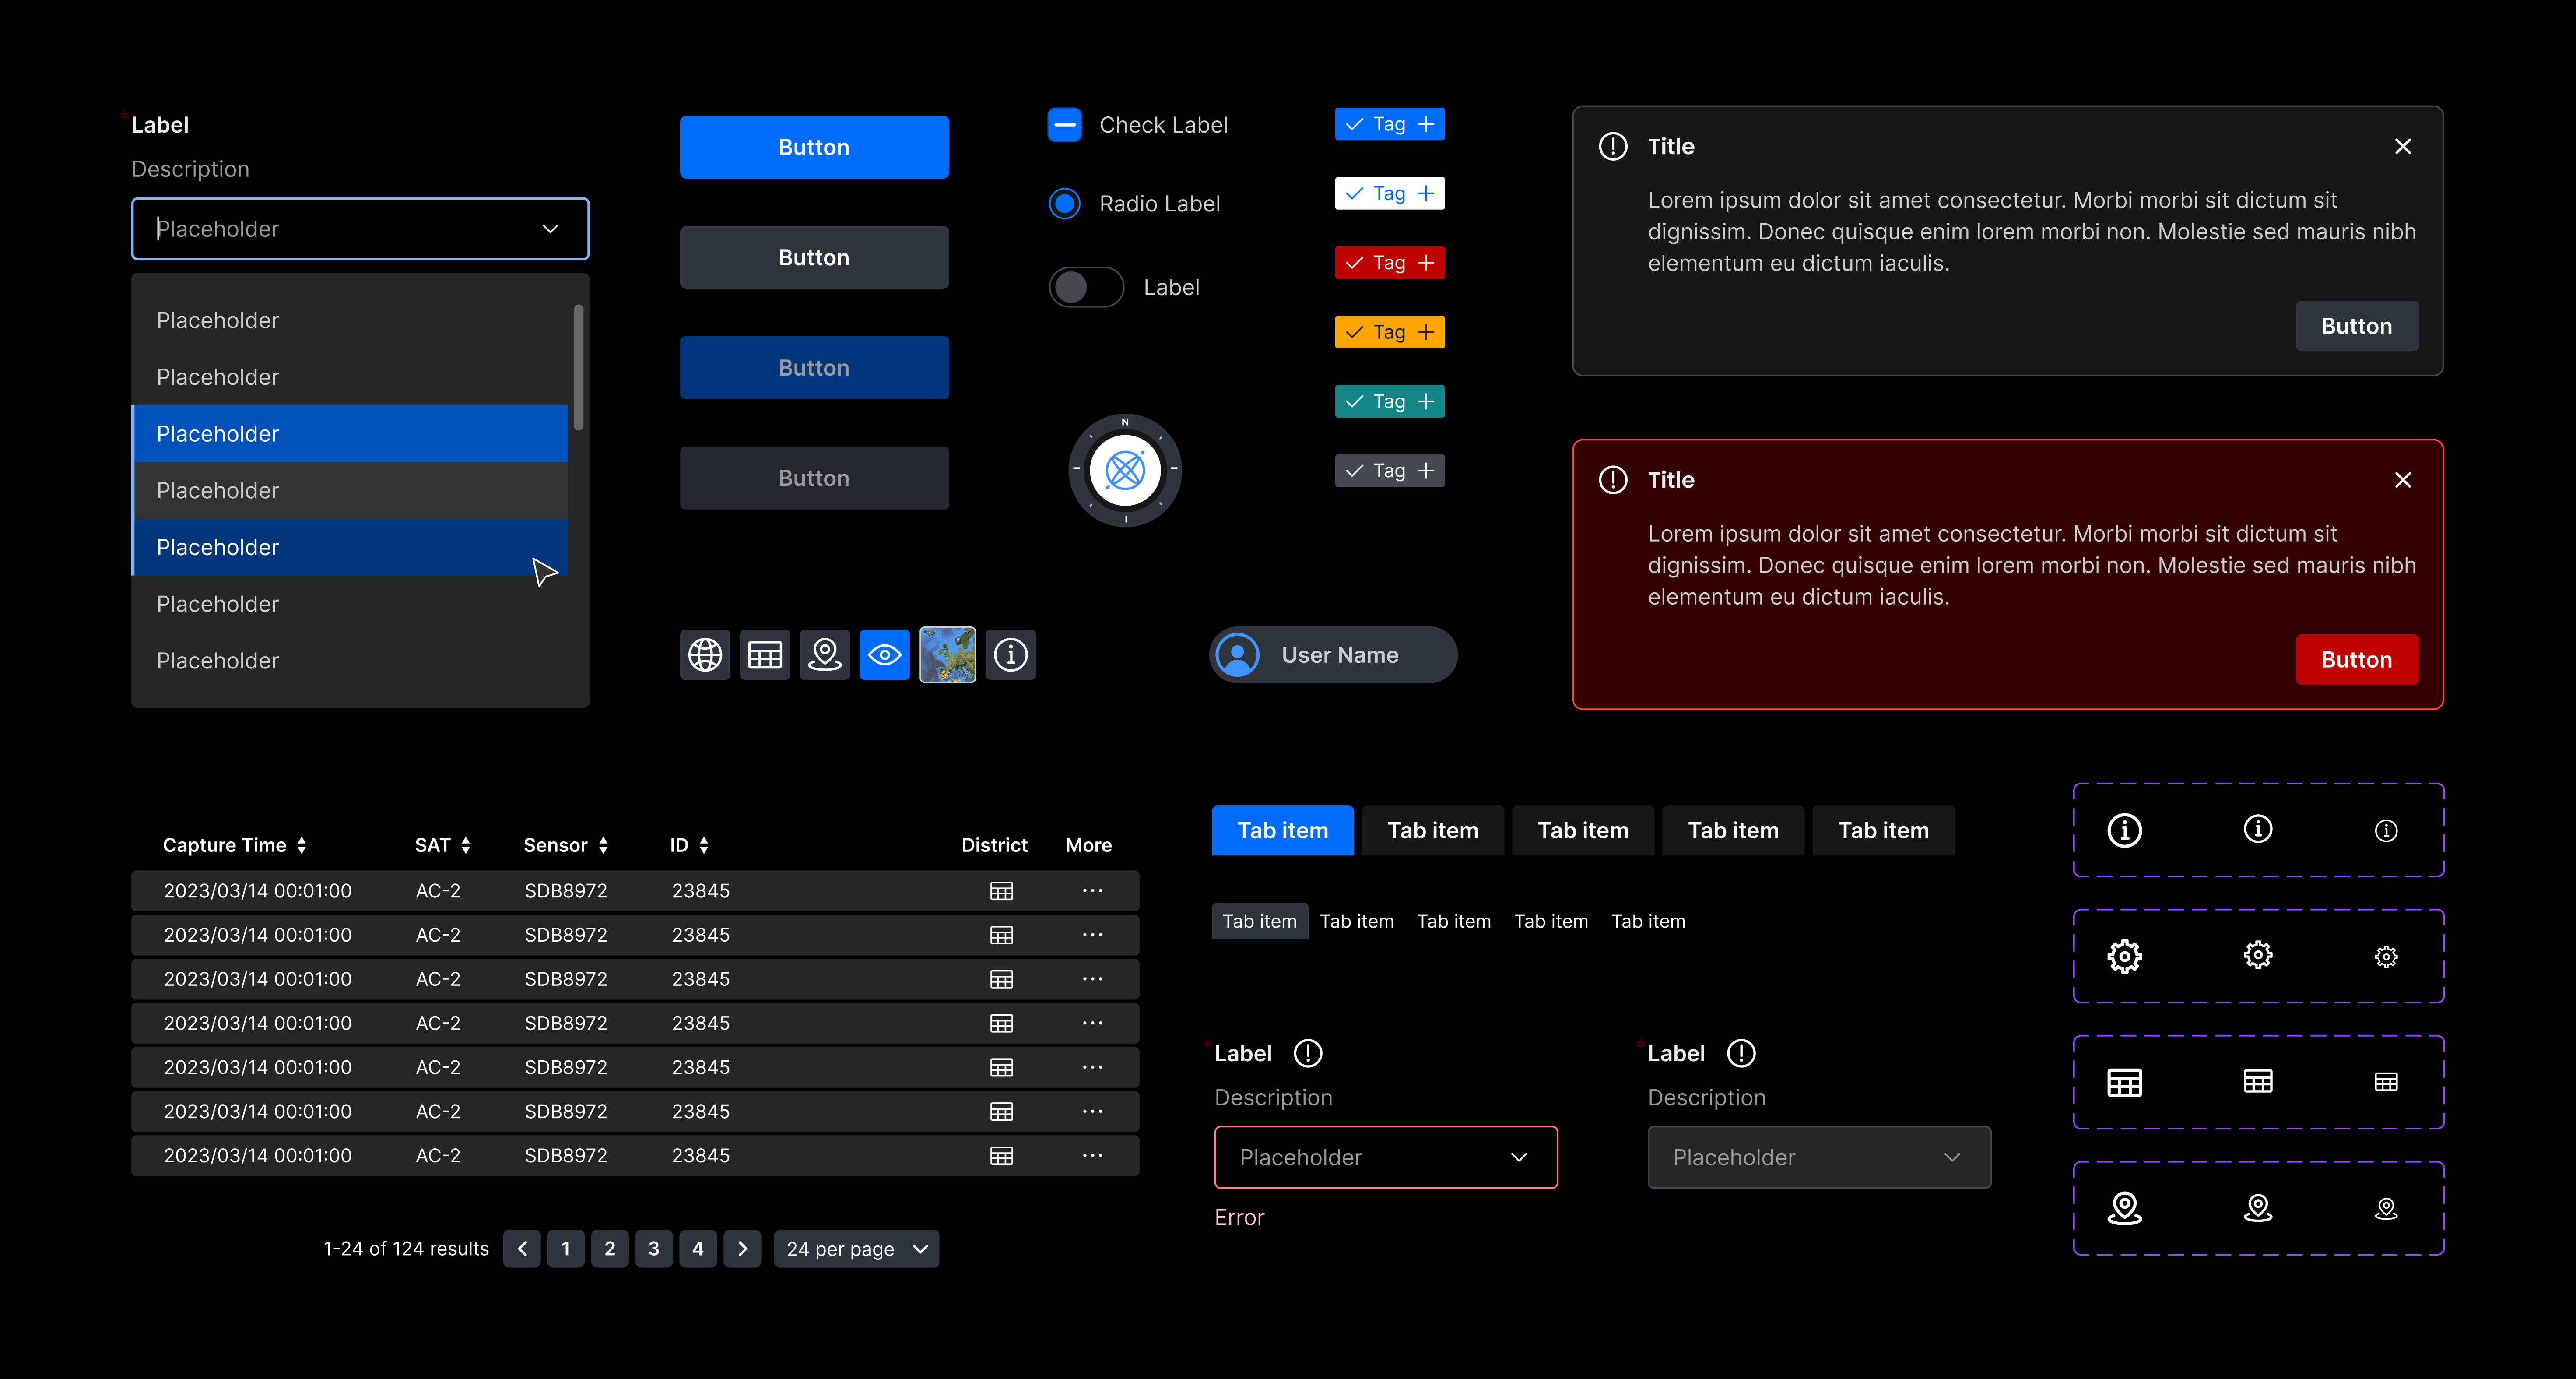The image size is (2576, 1379).
Task: Click the medium map pin icon in the dashed box
Action: 2258,1208
